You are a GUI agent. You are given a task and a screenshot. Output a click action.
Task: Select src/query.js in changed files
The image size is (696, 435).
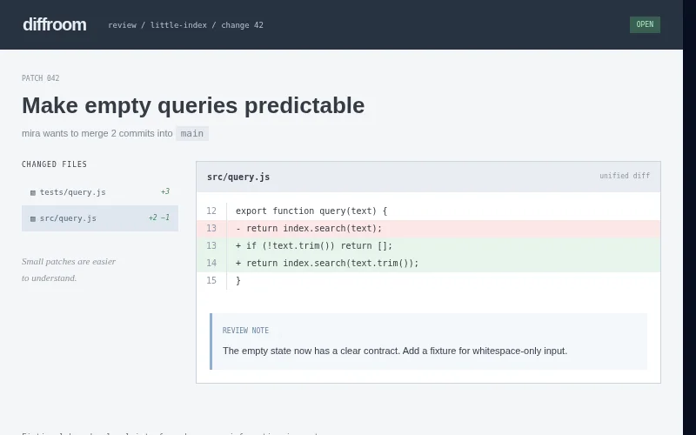coord(100,218)
